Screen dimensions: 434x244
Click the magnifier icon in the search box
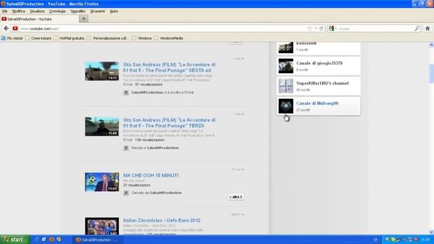point(417,28)
